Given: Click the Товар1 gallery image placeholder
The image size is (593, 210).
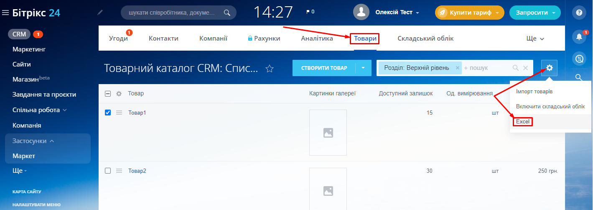Looking at the screenshot, I should tap(328, 133).
